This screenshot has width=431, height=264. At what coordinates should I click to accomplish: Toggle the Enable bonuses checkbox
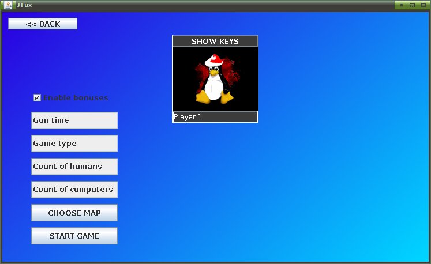[x=37, y=97]
